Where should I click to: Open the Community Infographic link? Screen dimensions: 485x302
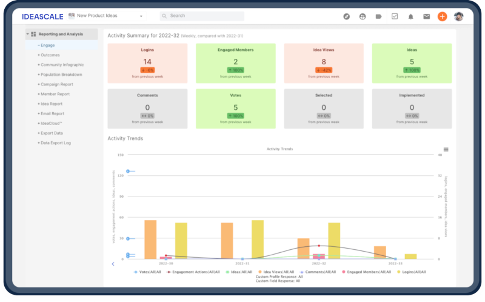[62, 65]
